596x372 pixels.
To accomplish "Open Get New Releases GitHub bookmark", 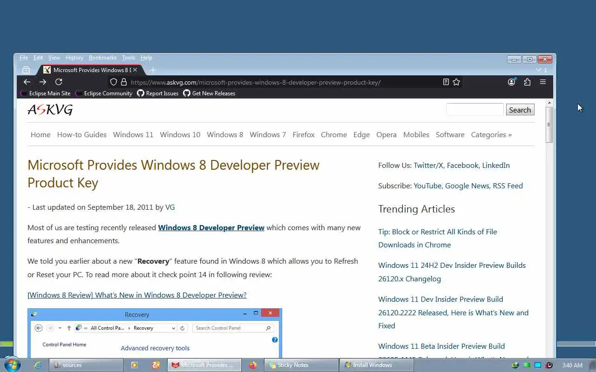I will (209, 93).
